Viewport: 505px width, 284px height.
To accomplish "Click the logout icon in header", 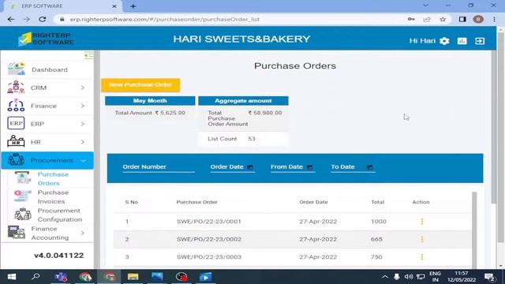I will tap(480, 41).
